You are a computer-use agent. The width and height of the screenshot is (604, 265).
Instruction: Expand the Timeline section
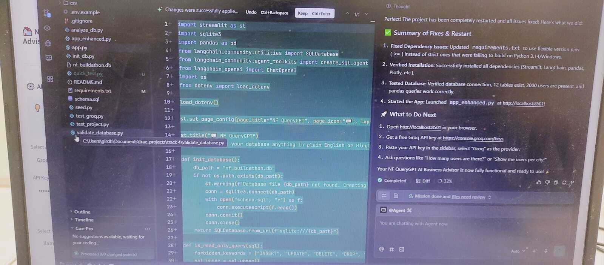[83, 220]
